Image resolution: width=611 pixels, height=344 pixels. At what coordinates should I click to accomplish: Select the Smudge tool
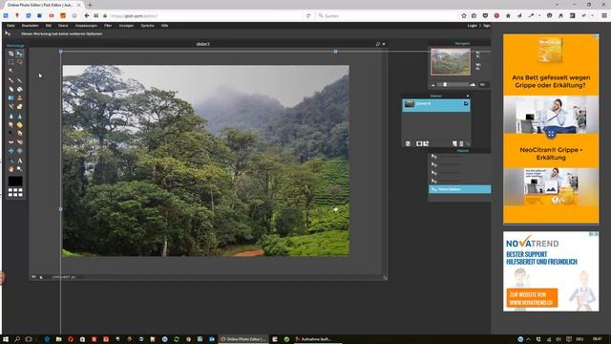[11, 125]
